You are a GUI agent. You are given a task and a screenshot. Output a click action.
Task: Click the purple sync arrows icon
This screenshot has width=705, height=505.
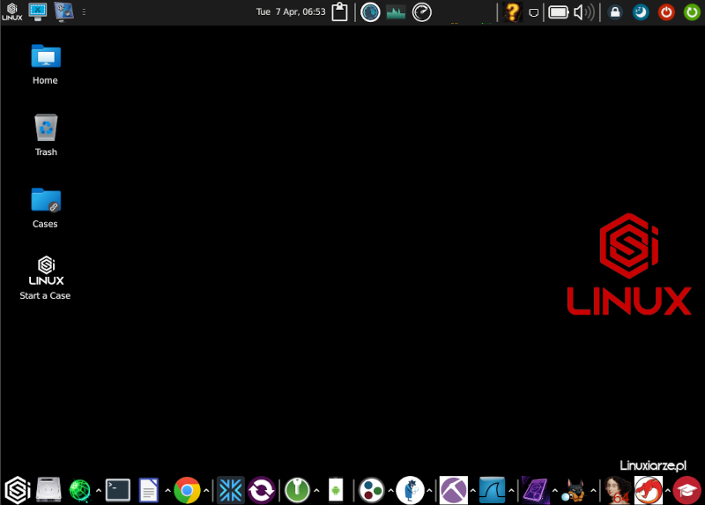(x=262, y=490)
